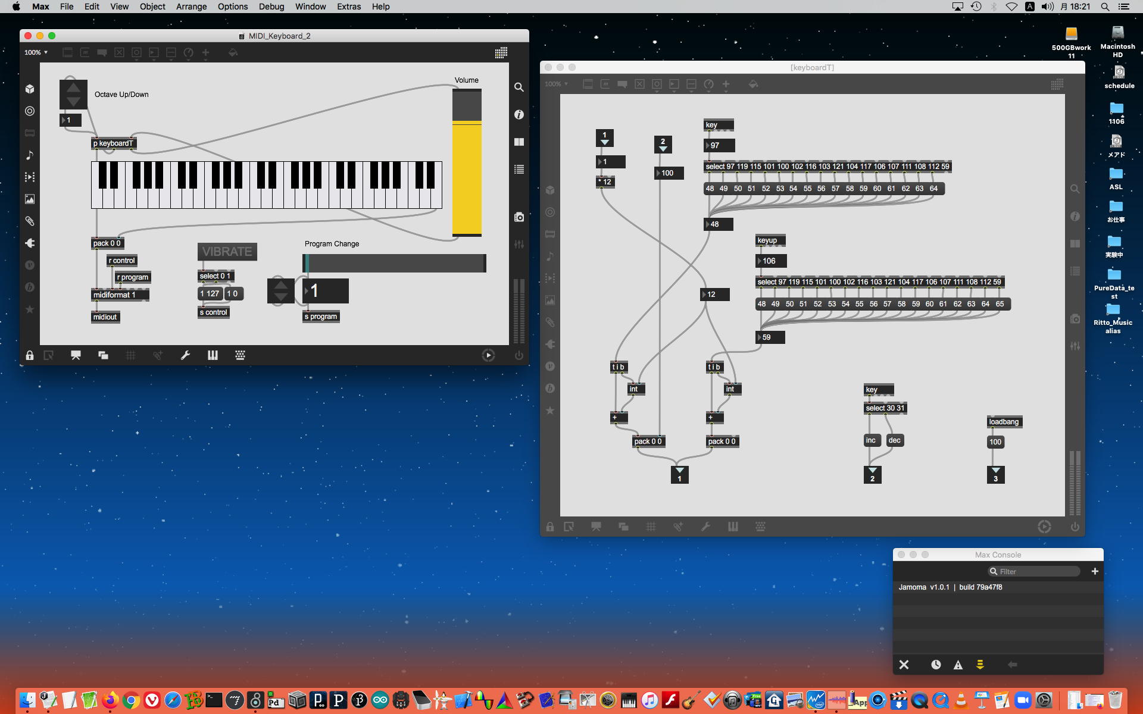
Task: Open the inspector info icon
Action: pyautogui.click(x=519, y=114)
